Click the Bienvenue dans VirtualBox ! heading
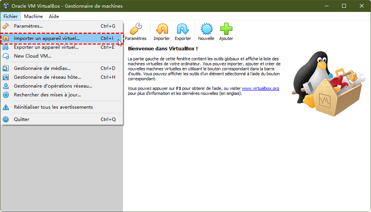The image size is (371, 212). tap(163, 49)
